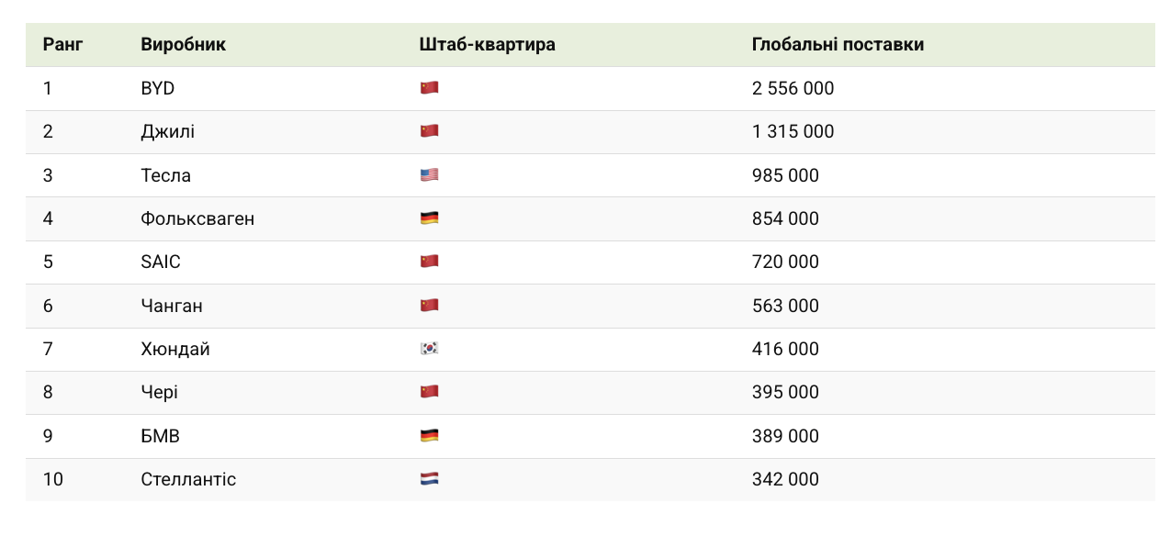Click the USA flag in Тесла row
The height and width of the screenshot is (547, 1170).
coord(429,175)
